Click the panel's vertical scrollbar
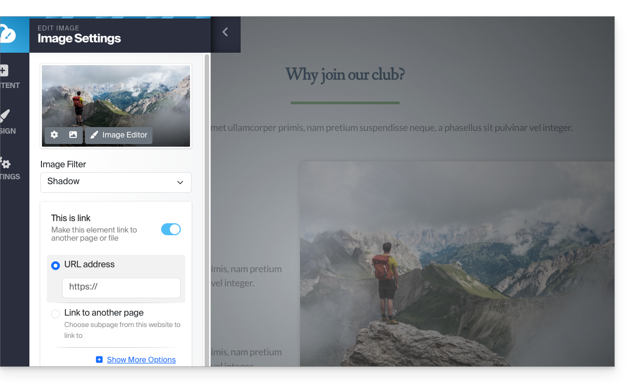Image resolution: width=631 pixels, height=383 pixels. (x=207, y=209)
